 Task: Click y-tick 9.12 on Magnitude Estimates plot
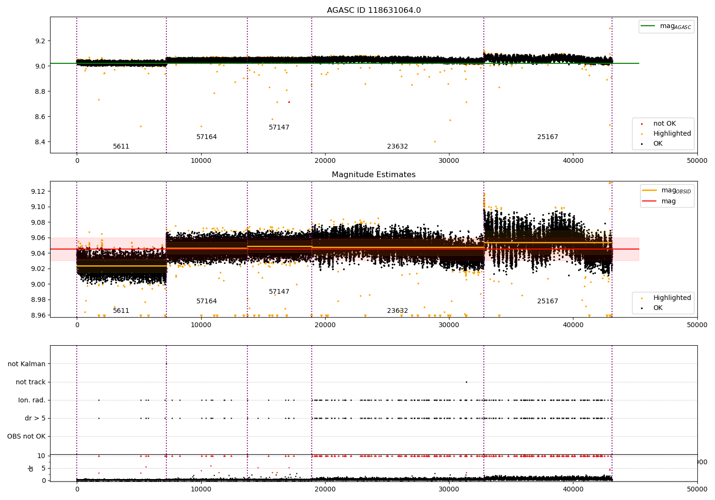[38, 191]
